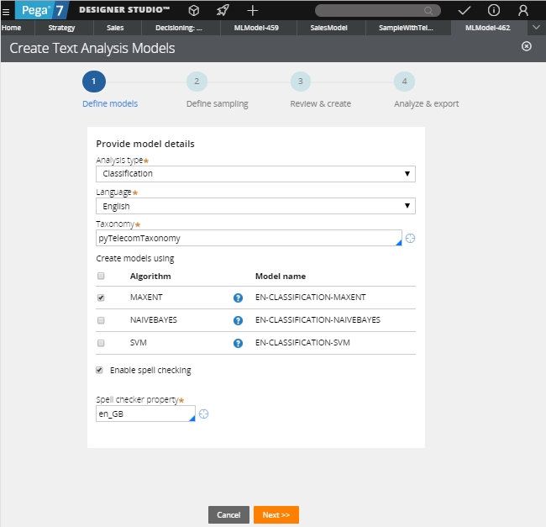
Task: Go to step 1 Define models
Action: click(94, 82)
